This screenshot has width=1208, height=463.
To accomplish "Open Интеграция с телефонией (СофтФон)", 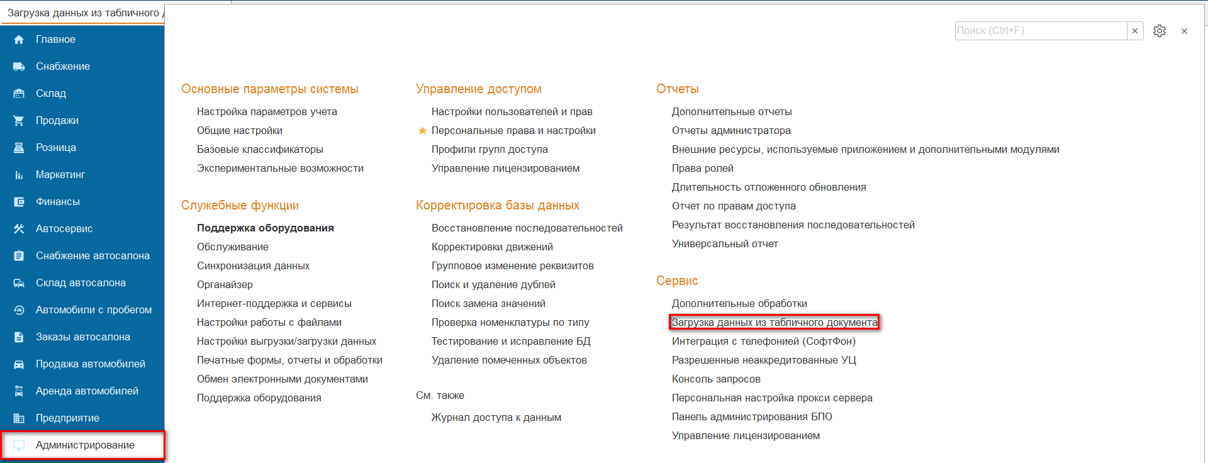I will click(x=764, y=342).
